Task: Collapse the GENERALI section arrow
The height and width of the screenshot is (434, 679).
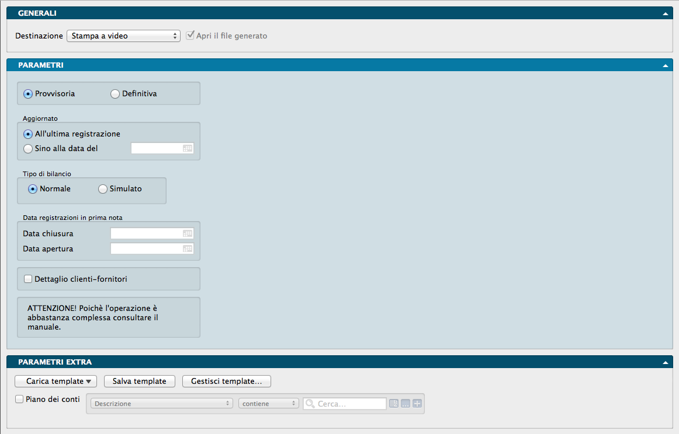Action: coord(665,13)
